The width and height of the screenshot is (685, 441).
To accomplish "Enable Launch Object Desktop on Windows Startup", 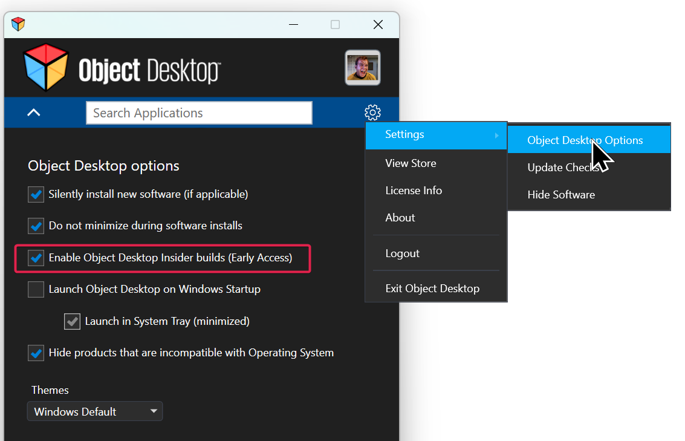I will click(36, 289).
